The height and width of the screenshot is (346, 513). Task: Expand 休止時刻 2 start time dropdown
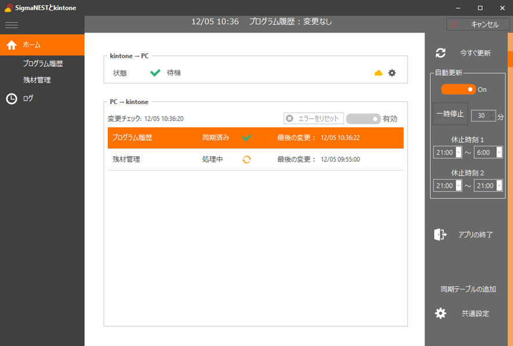click(x=459, y=186)
